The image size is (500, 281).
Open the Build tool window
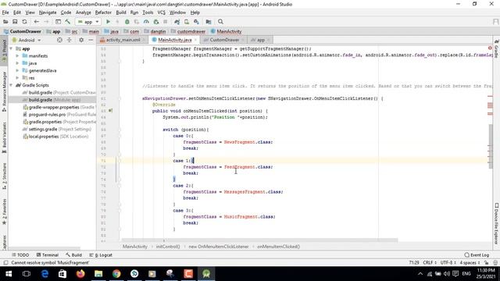[x=73, y=255]
